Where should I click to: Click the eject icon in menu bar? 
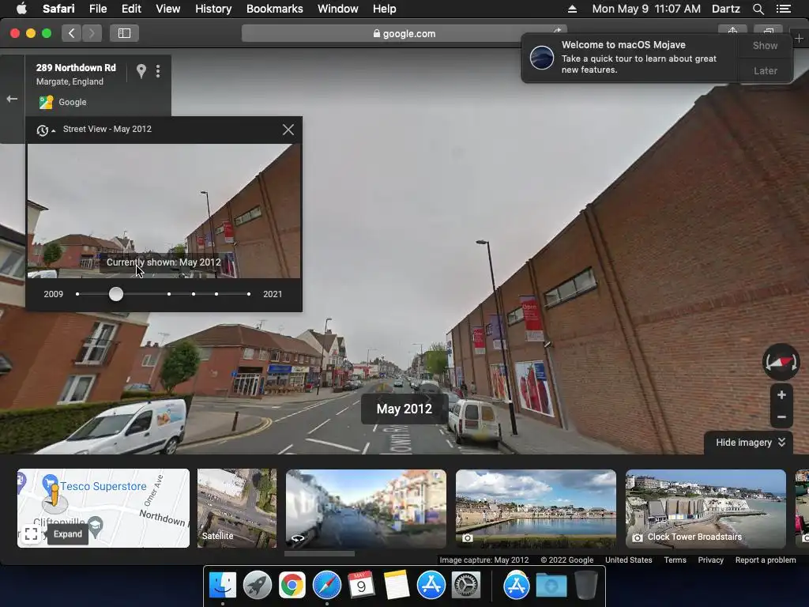(572, 9)
